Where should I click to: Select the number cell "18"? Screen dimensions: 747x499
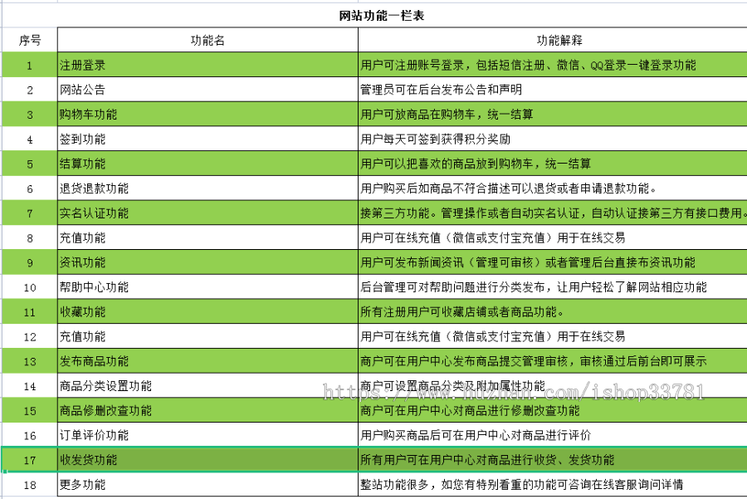30,485
